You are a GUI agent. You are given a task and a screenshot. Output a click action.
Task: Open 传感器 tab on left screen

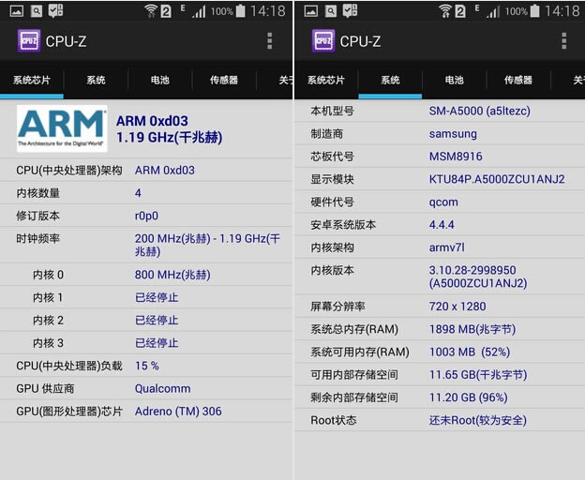224,80
